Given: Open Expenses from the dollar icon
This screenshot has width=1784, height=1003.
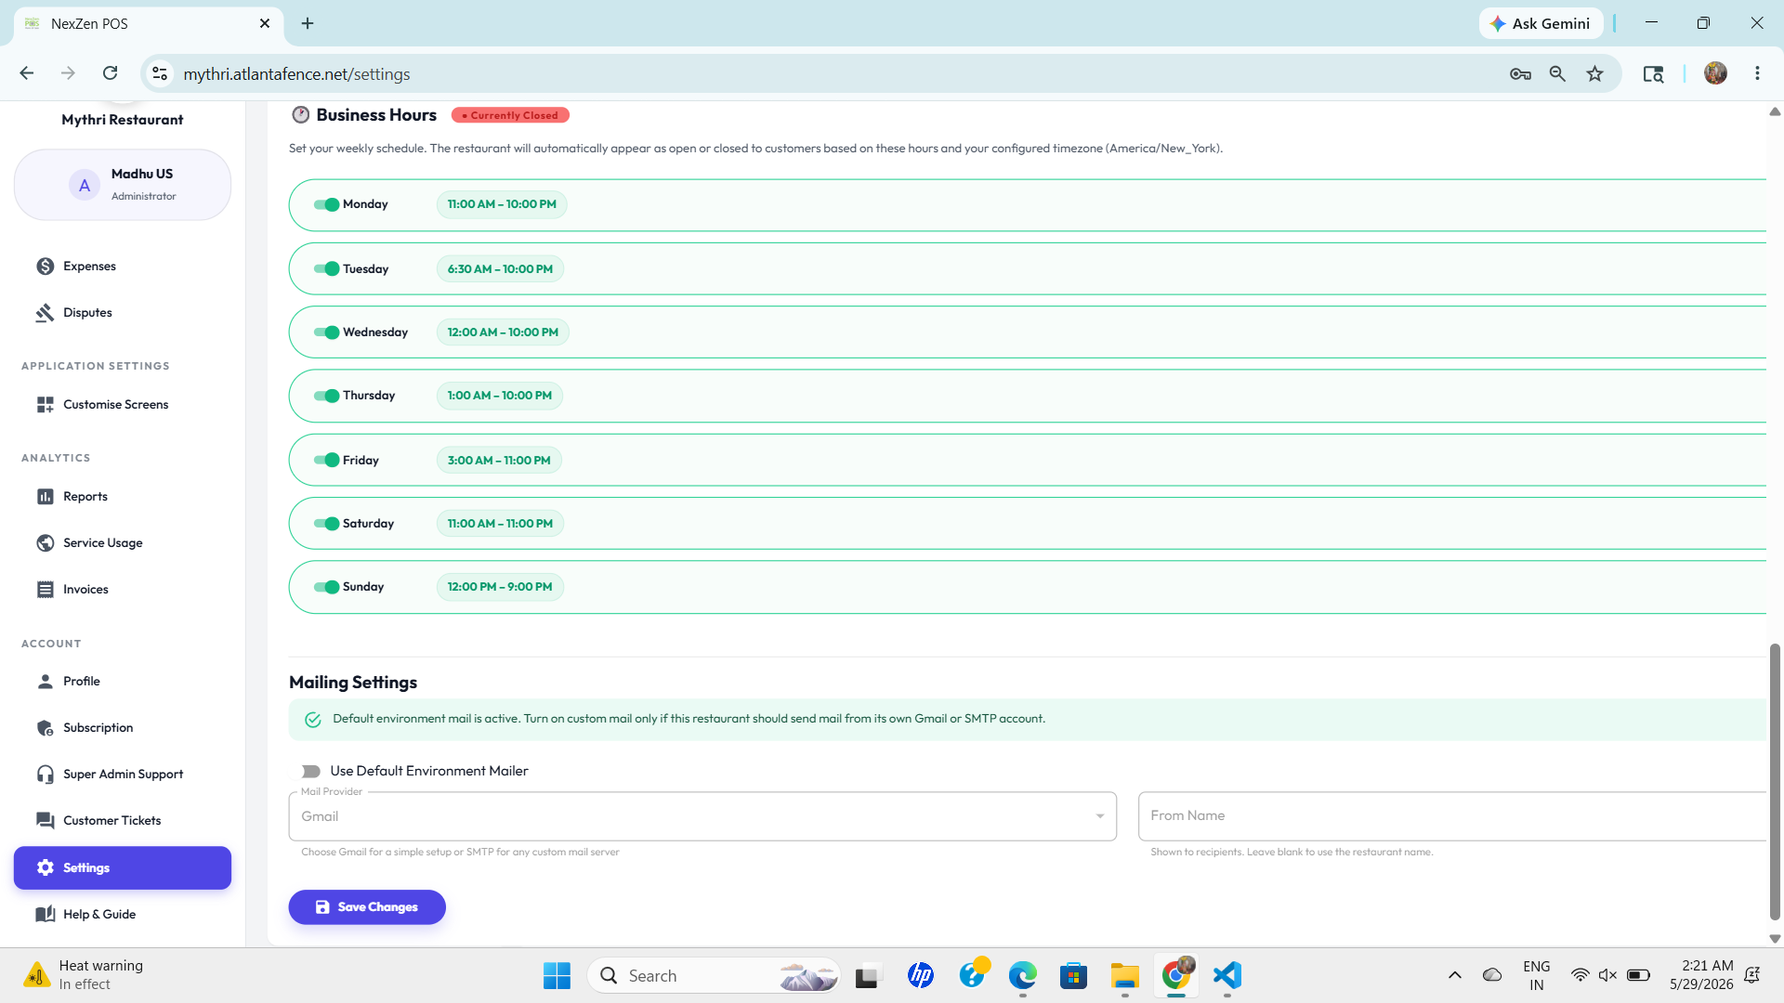Looking at the screenshot, I should tap(45, 267).
